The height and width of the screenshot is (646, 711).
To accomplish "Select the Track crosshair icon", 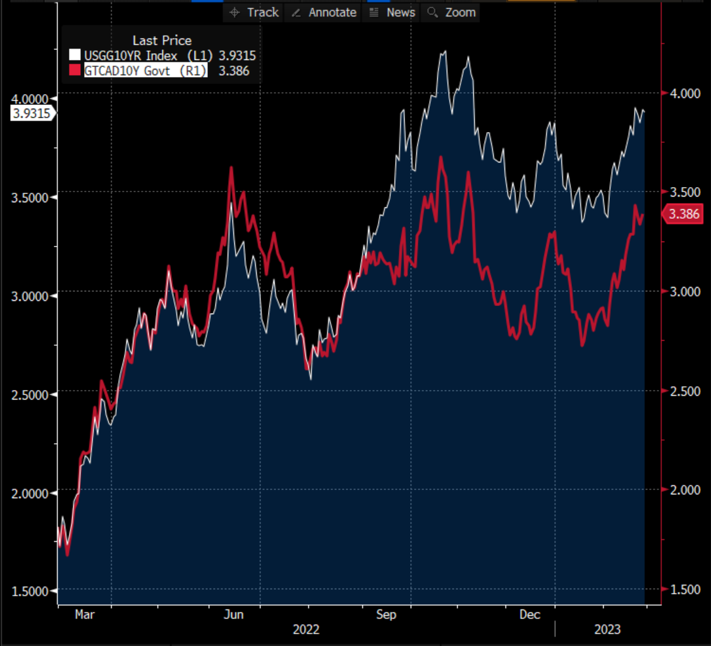I will 235,12.
